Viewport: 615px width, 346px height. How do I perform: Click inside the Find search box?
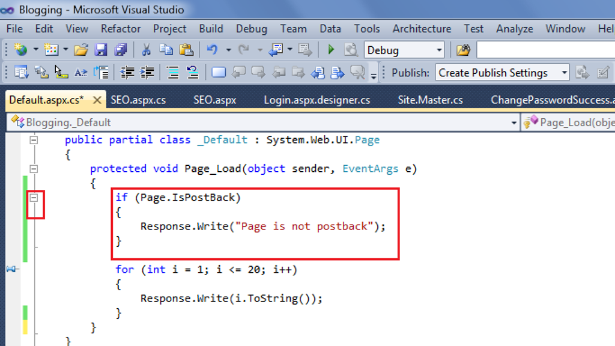coord(546,50)
